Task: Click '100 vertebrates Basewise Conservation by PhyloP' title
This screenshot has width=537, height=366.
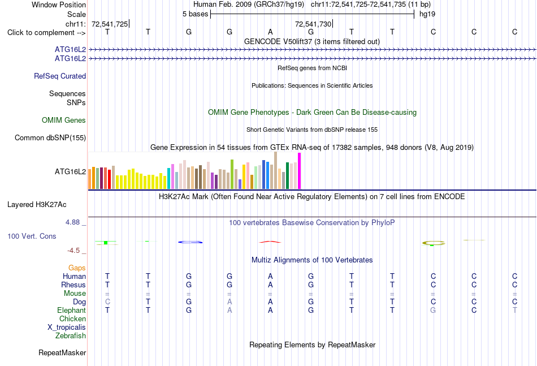Action: (x=312, y=223)
